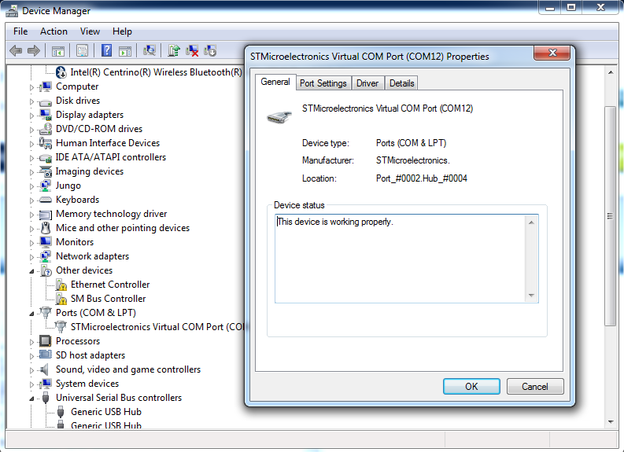Toggle the show/hide console tree icon
Viewport: 624px width, 452px height.
58,50
